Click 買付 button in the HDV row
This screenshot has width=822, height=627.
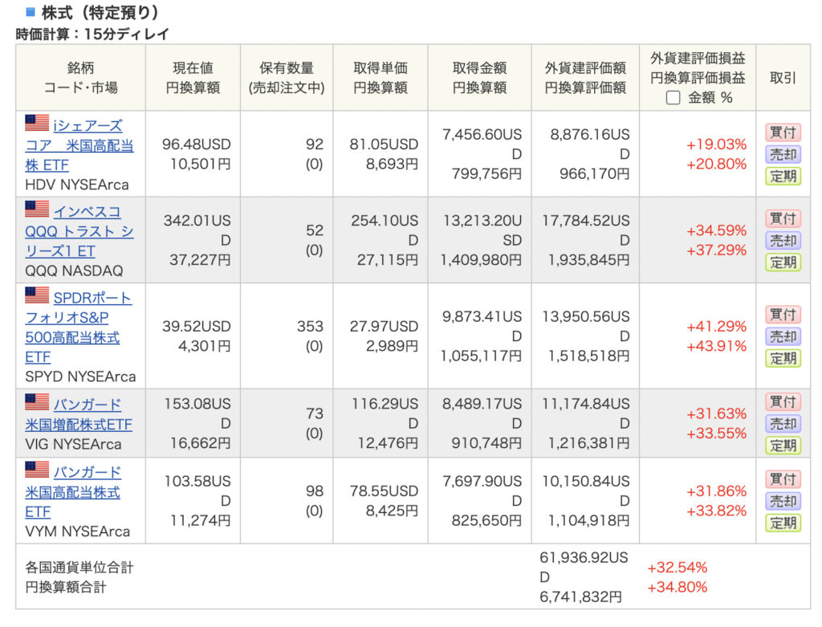click(x=783, y=132)
